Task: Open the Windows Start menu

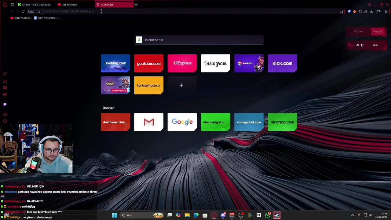Action: tap(114, 215)
